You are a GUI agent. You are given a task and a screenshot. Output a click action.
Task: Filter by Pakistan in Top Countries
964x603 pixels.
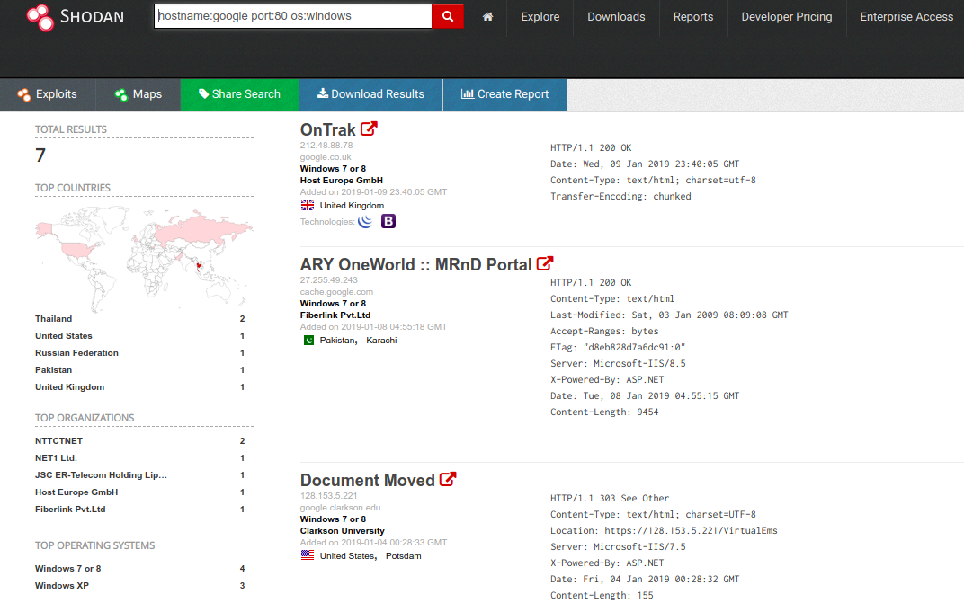pyautogui.click(x=53, y=370)
